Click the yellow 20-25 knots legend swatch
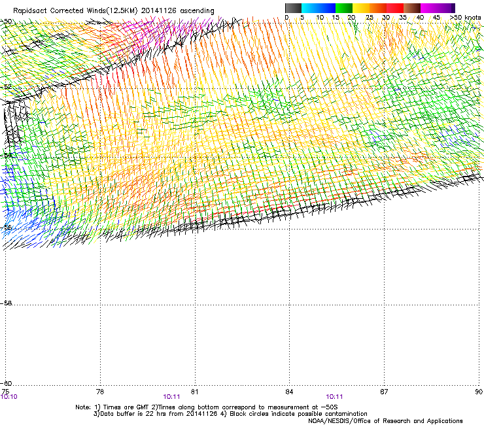The image size is (484, 425). pos(361,8)
